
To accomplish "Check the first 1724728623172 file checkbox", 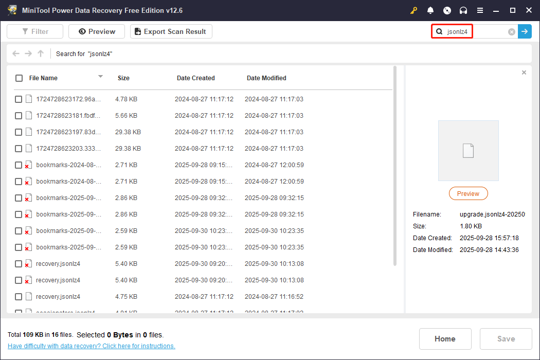I will tap(19, 99).
